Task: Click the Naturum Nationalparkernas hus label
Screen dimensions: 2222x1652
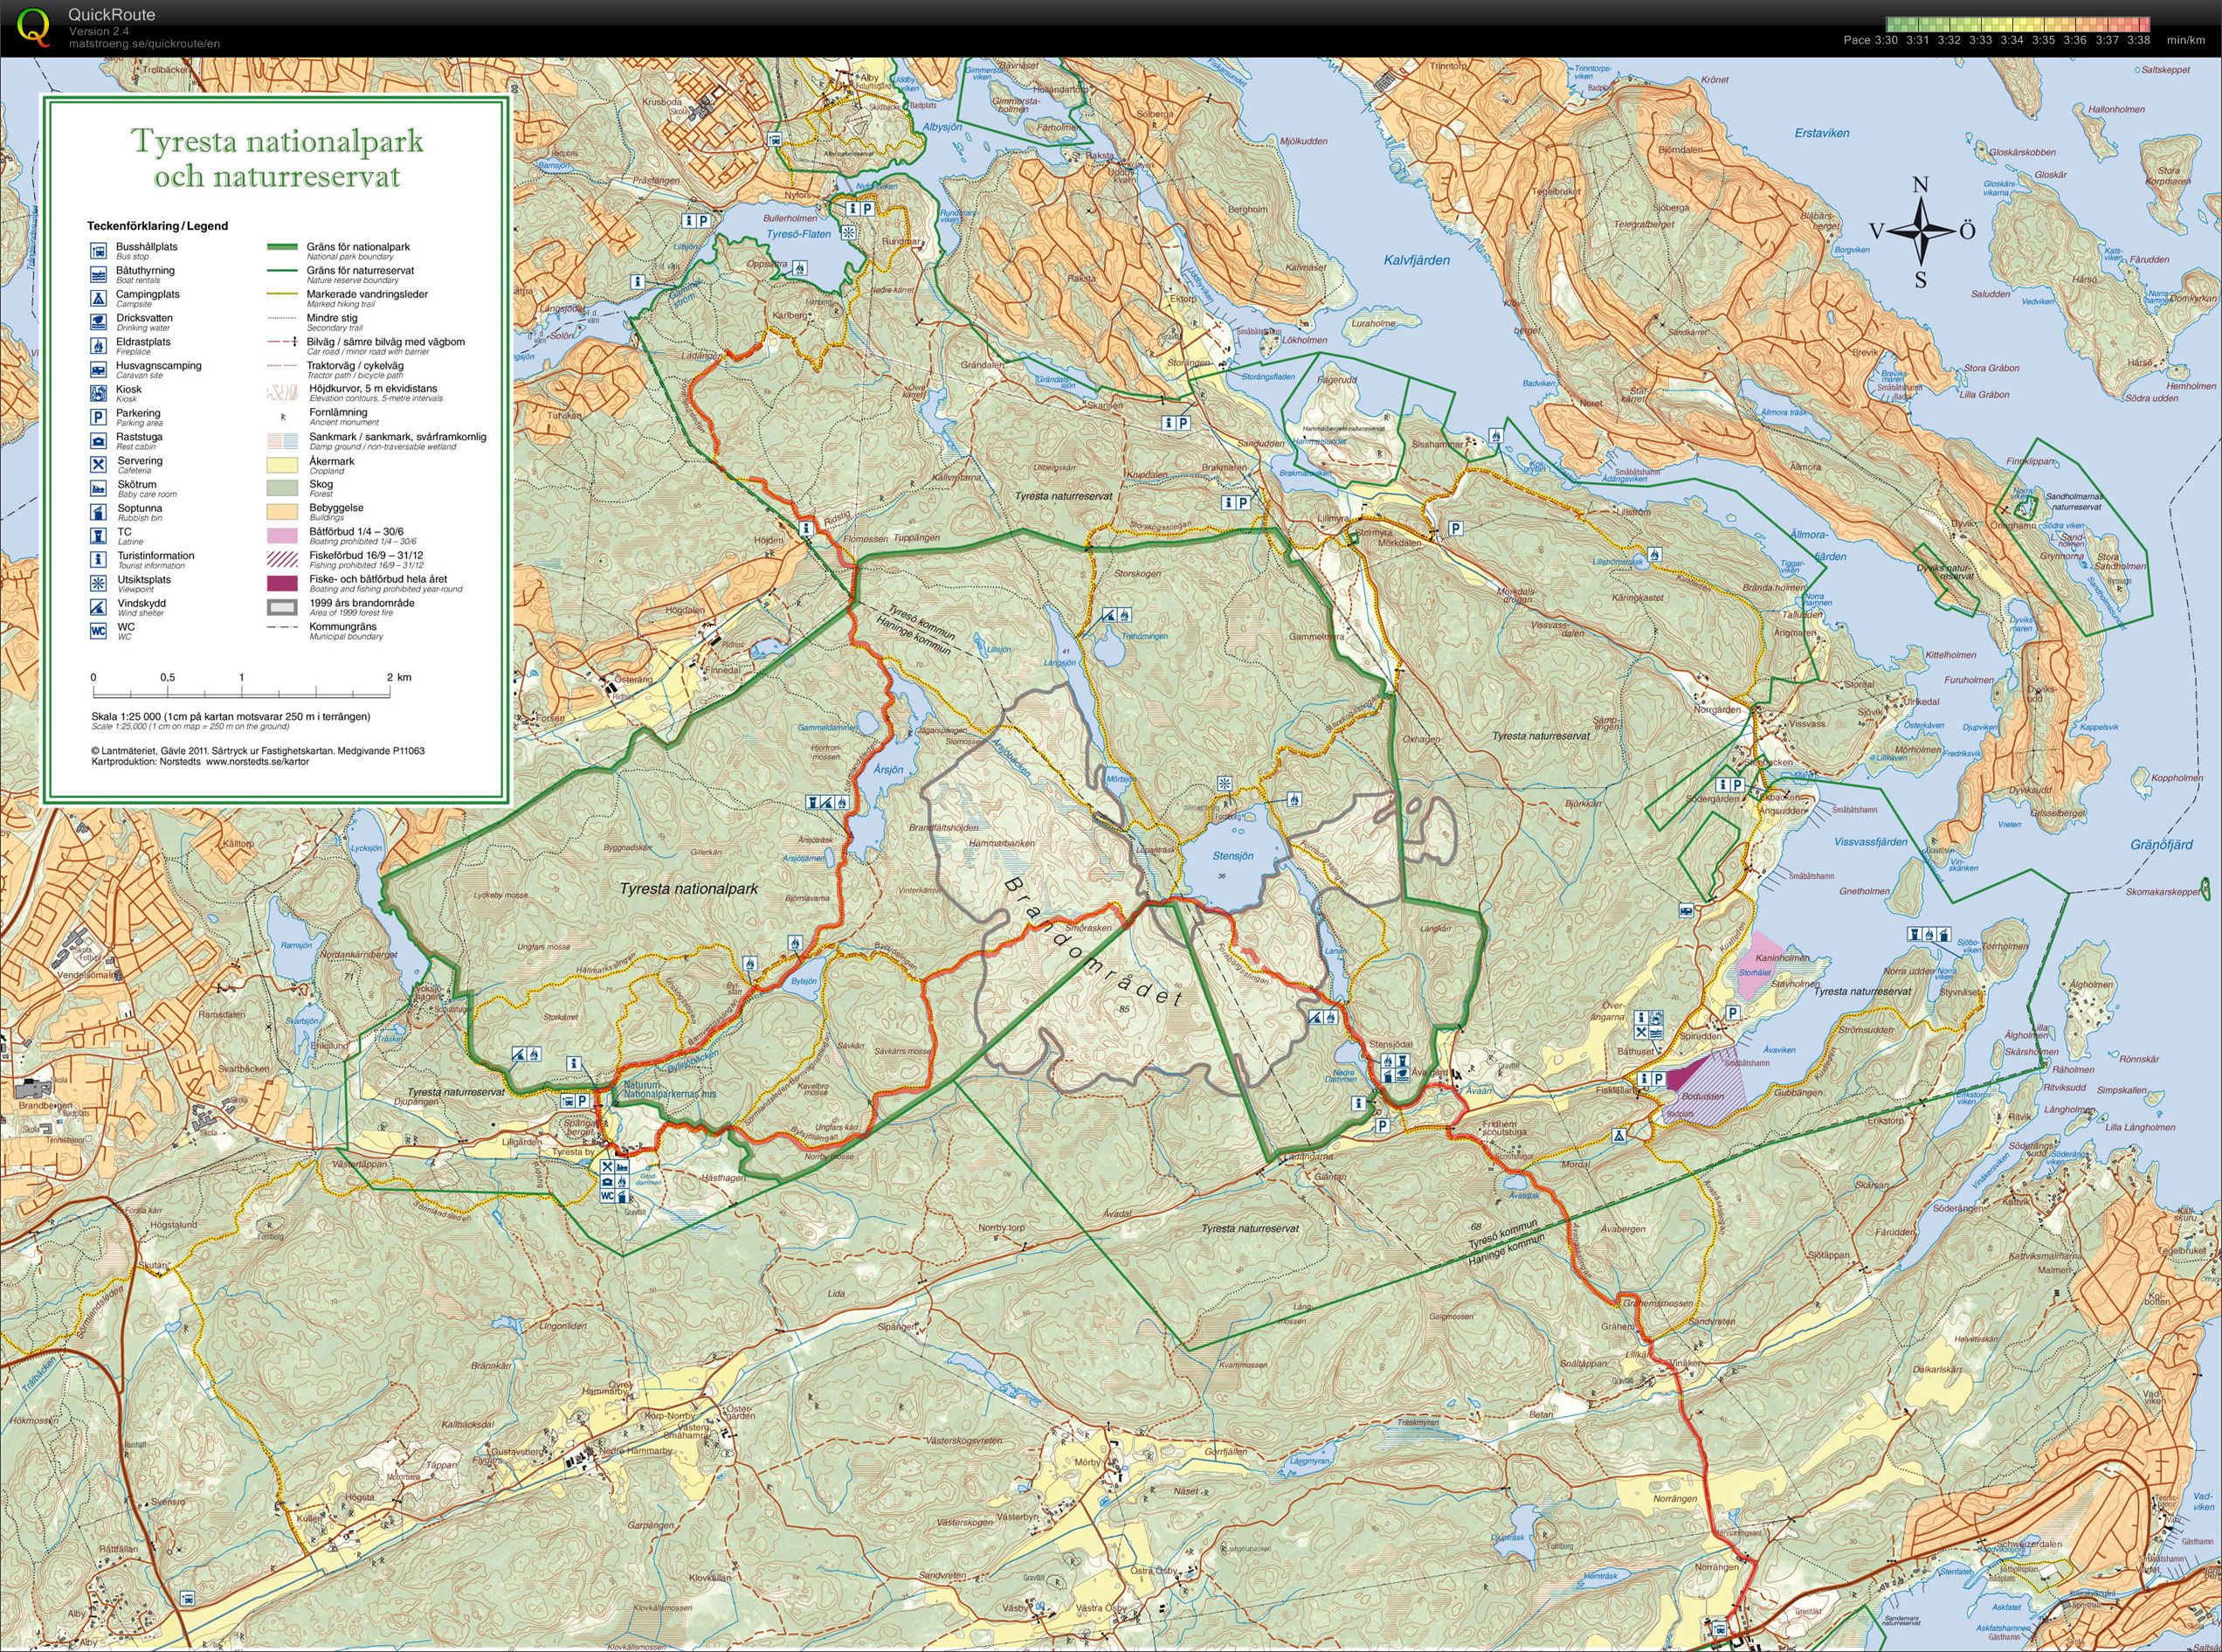Action: tap(670, 1090)
